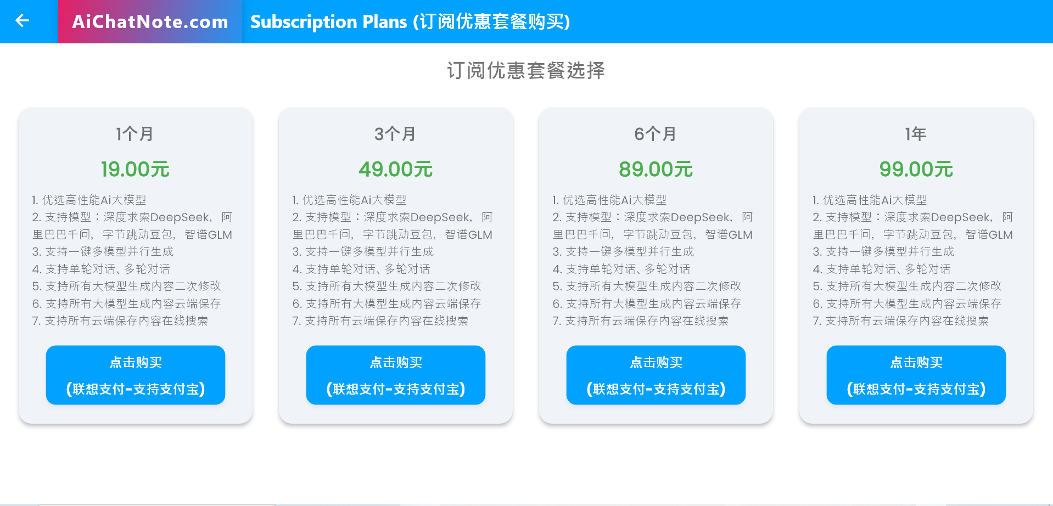Screen dimensions: 1053x506
Task: Click the 19.00元 price label
Action: tap(135, 168)
